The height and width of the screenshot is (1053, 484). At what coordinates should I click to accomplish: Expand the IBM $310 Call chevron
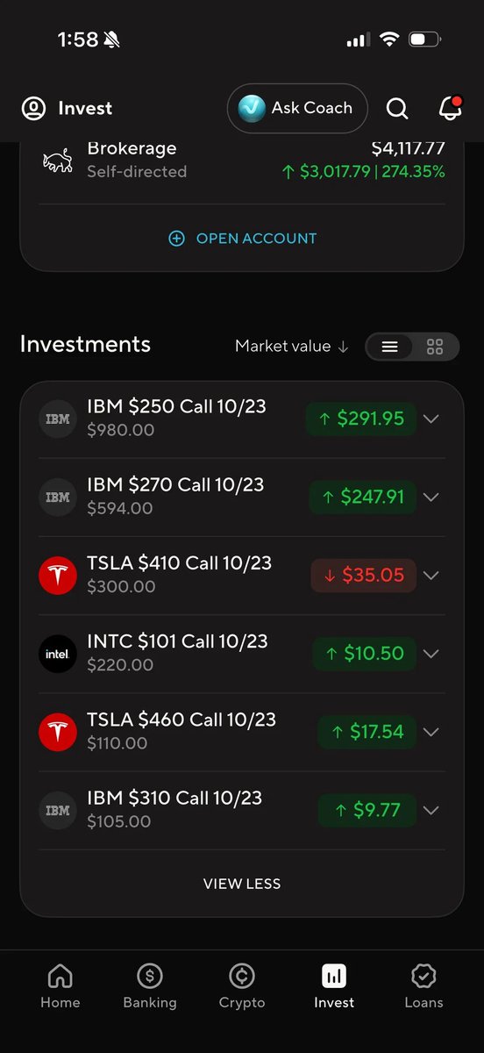pos(431,811)
